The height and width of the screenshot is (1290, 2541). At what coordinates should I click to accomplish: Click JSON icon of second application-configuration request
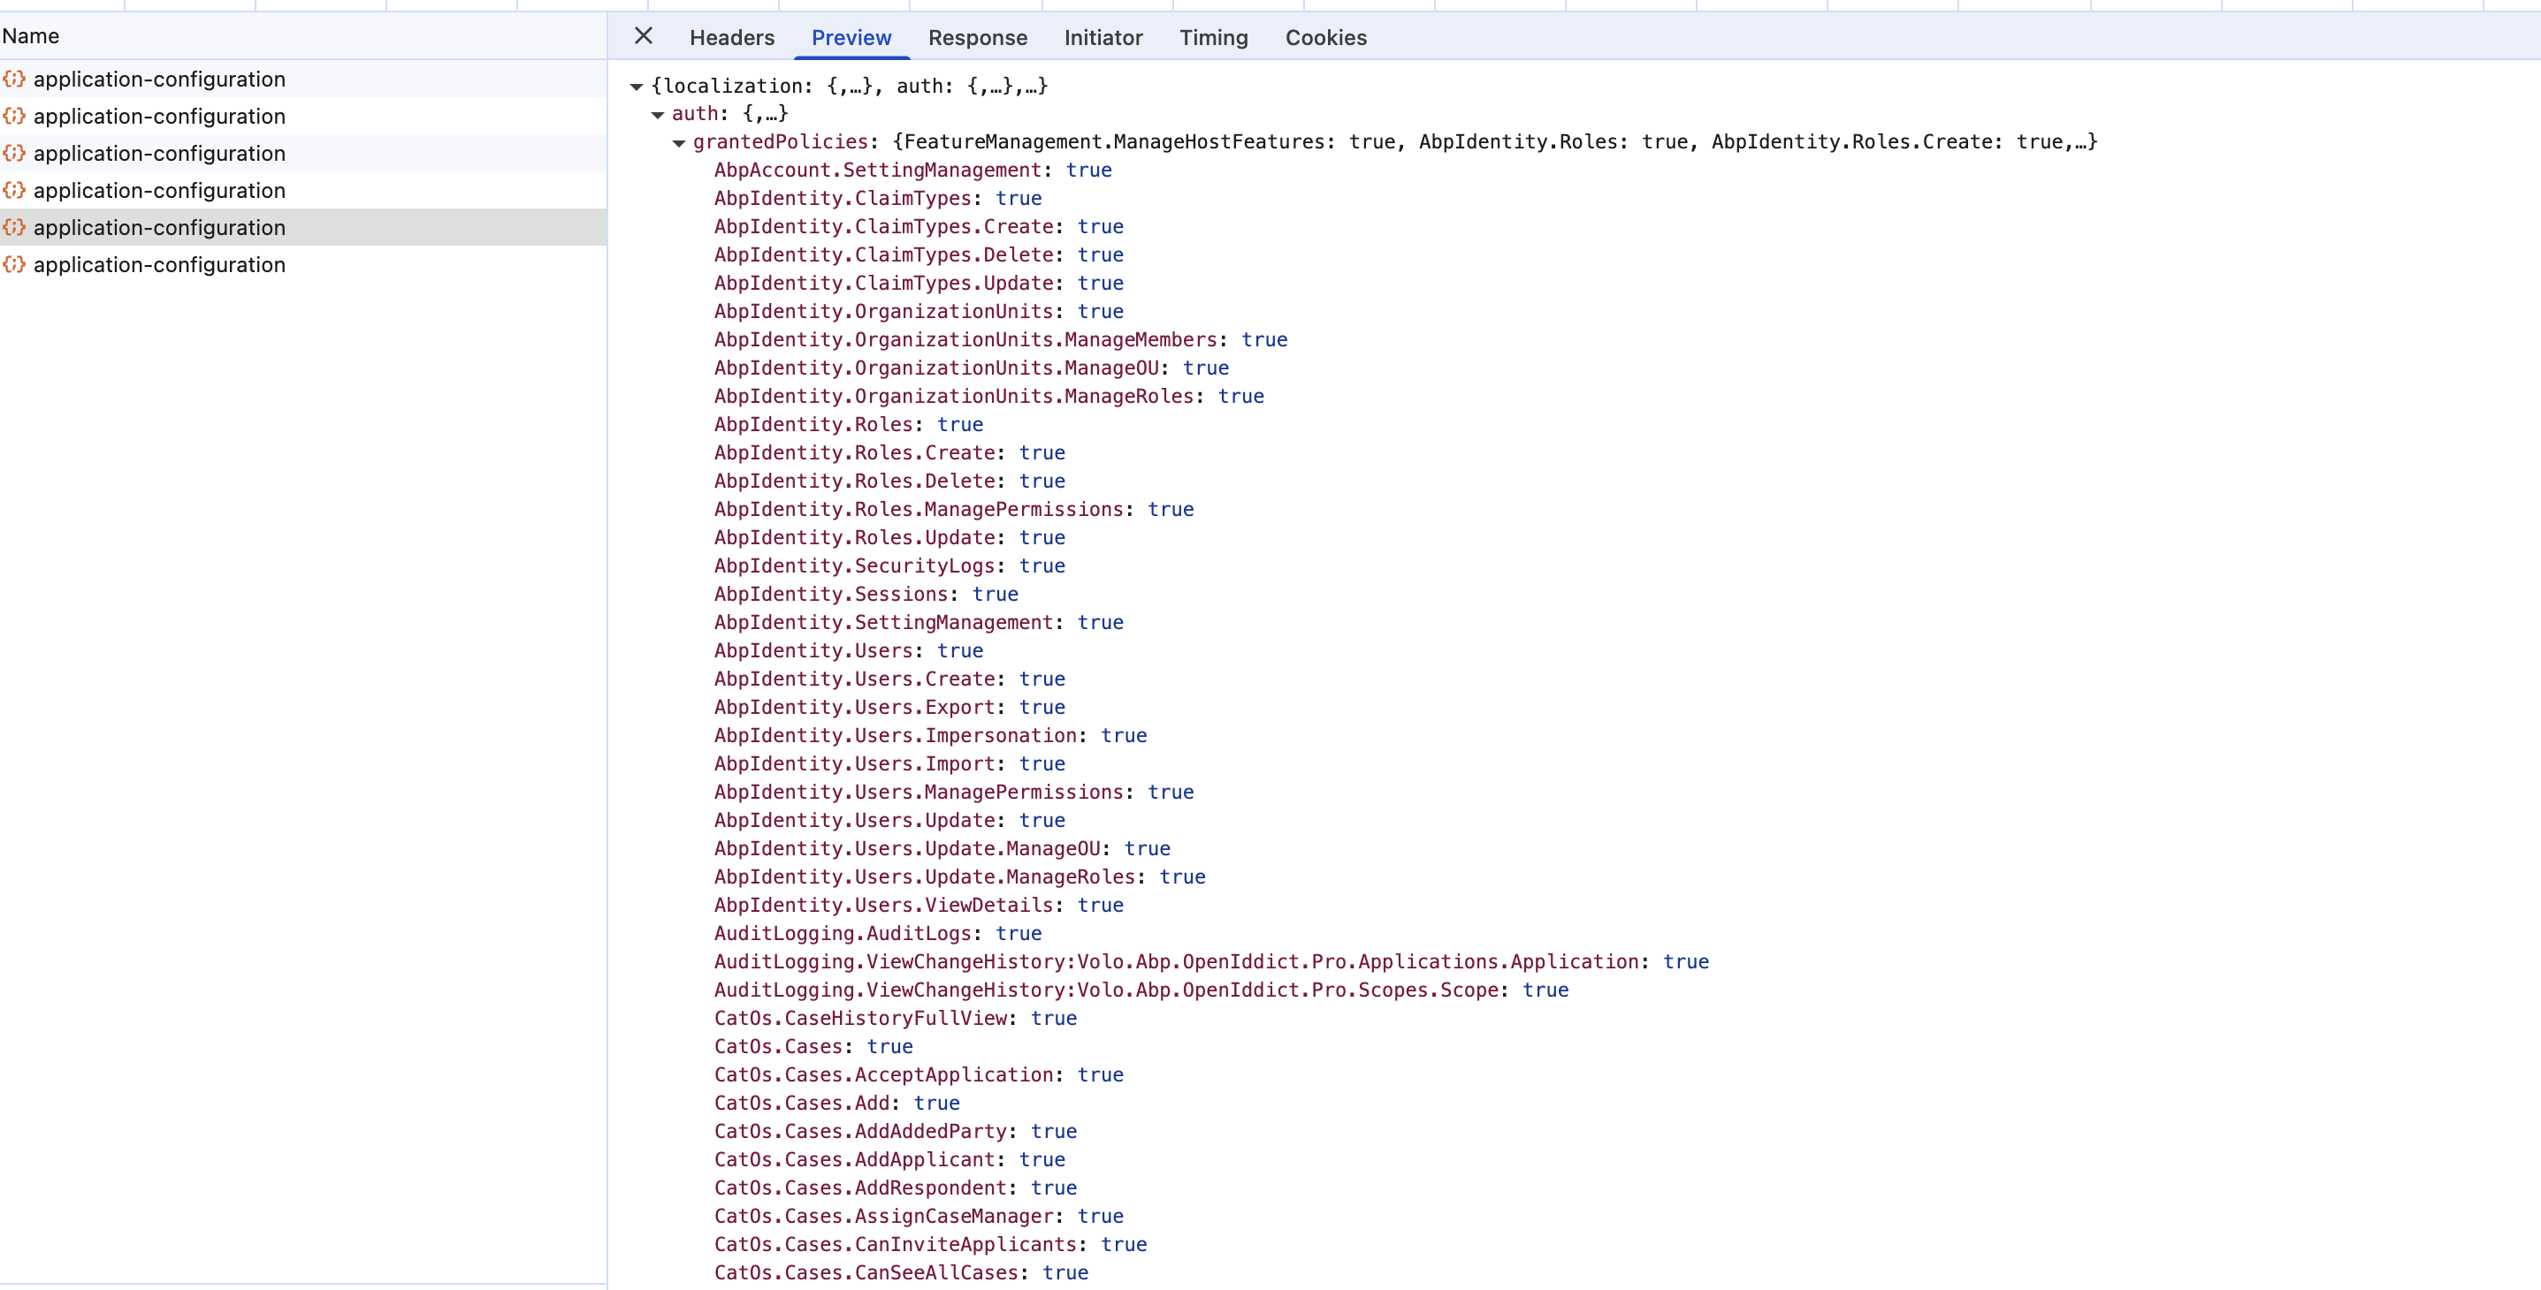pos(14,117)
